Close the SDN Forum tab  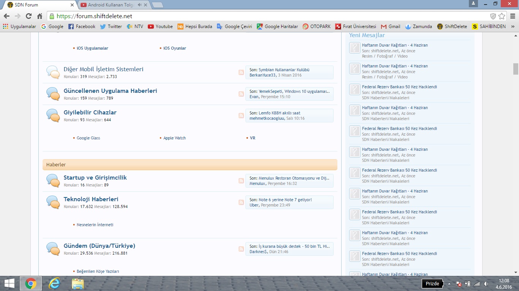72,5
